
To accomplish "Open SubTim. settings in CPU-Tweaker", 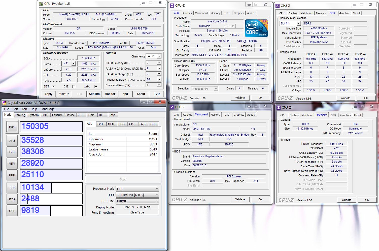I will click(x=95, y=94).
